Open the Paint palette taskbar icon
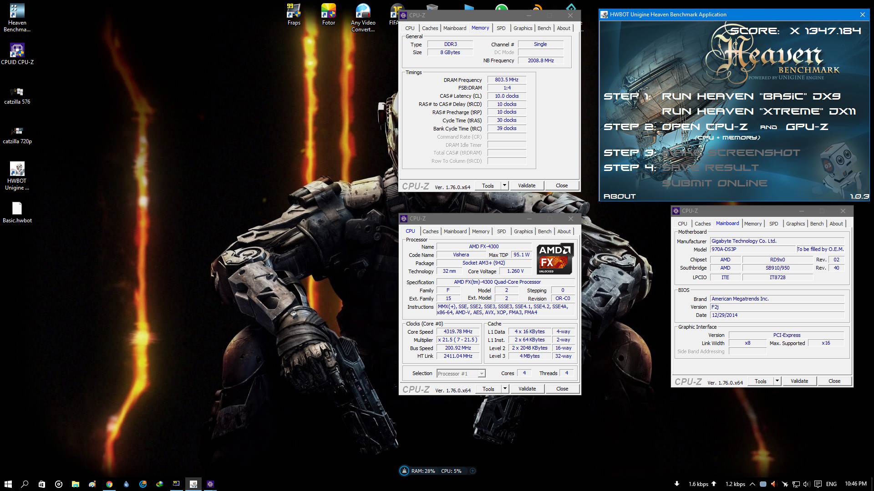Image resolution: width=874 pixels, height=491 pixels. pos(92,484)
